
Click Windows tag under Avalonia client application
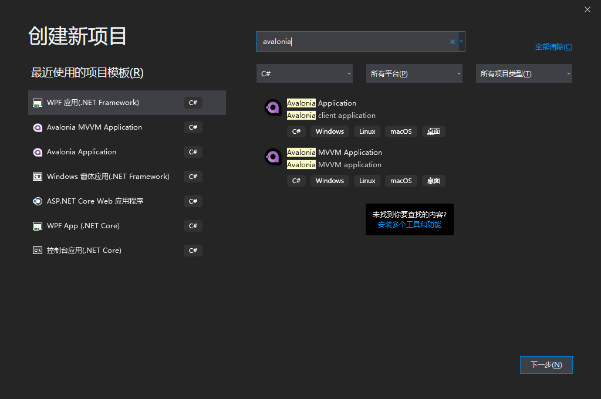pyautogui.click(x=330, y=131)
